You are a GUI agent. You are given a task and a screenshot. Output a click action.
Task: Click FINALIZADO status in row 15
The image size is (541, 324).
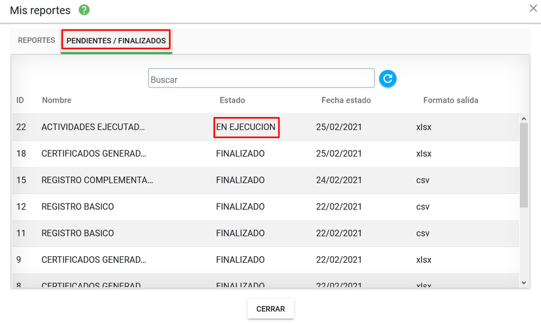[x=240, y=180]
